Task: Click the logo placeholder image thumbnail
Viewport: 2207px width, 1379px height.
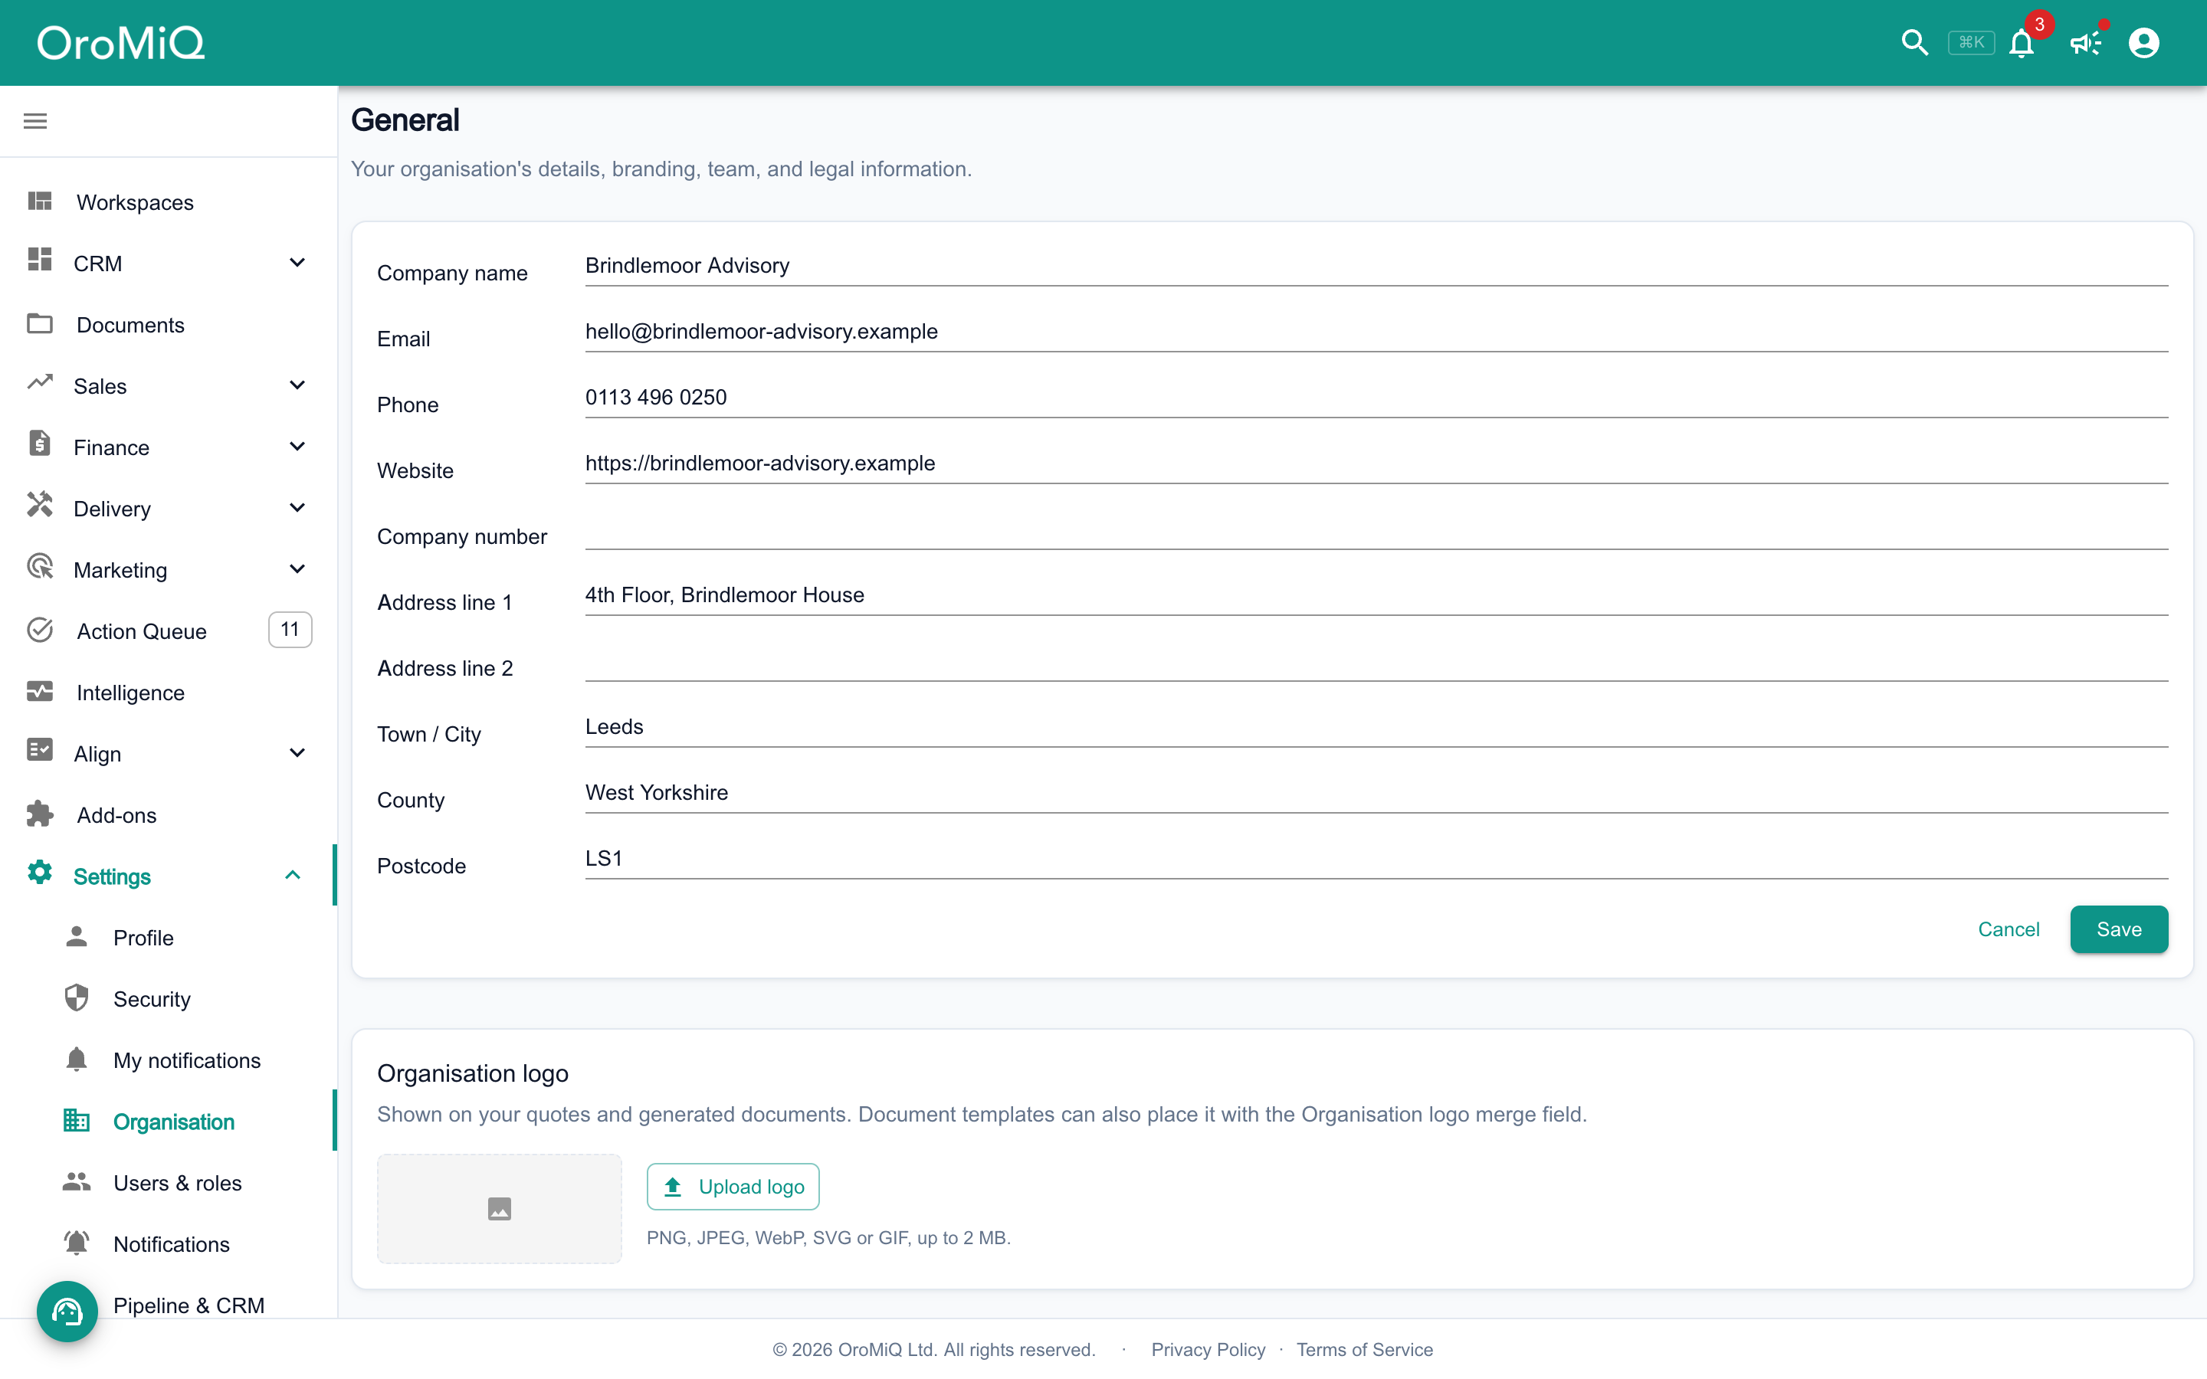Action: tap(499, 1208)
